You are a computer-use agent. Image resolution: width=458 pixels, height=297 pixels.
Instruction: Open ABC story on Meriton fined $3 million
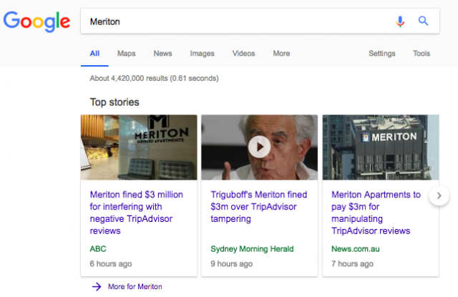pos(137,213)
